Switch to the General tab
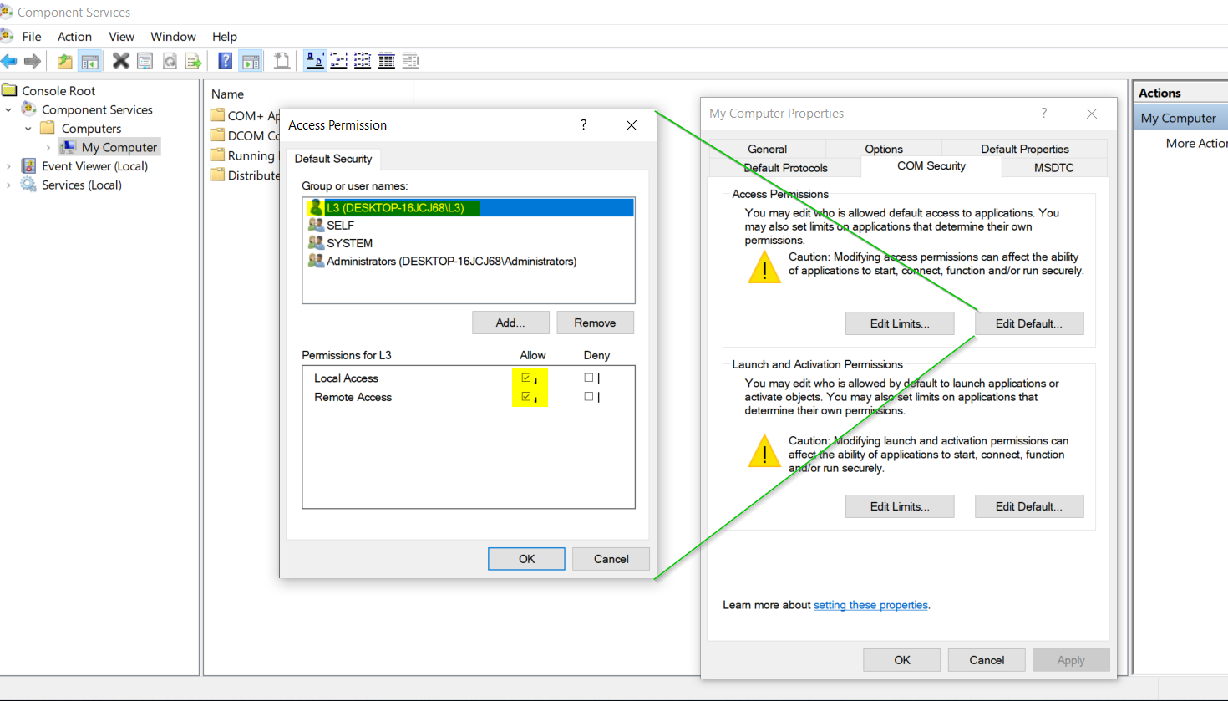1228x701 pixels. point(767,149)
